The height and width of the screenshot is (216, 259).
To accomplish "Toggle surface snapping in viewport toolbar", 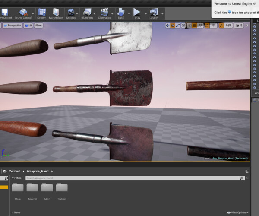I will click(x=190, y=25).
